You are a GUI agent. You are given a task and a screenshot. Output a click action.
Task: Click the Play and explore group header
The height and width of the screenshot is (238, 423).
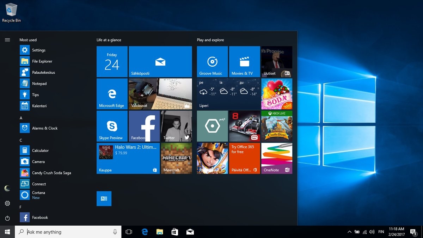point(210,40)
